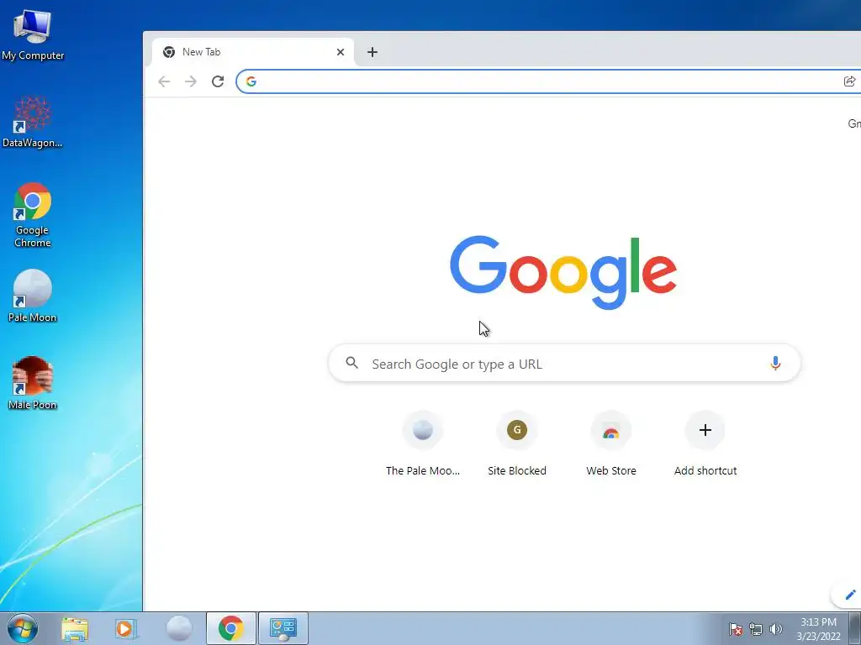Click the Control Panel taskbar button

click(283, 628)
